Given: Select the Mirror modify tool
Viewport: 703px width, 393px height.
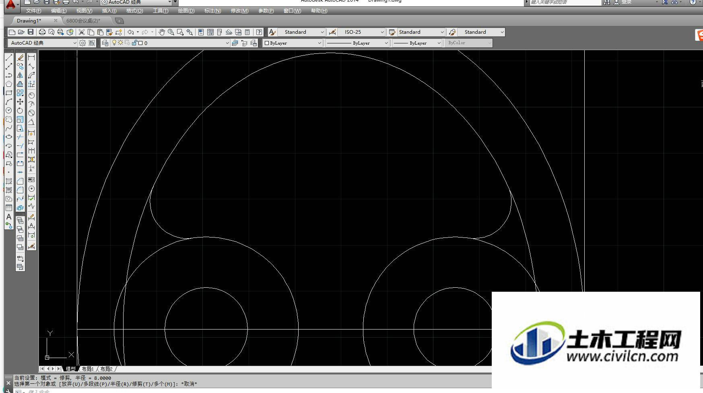Looking at the screenshot, I should [20, 75].
